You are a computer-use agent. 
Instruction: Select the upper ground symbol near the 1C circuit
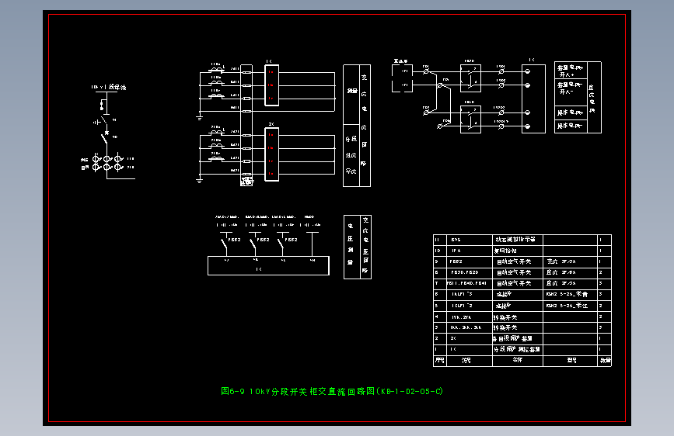200,116
